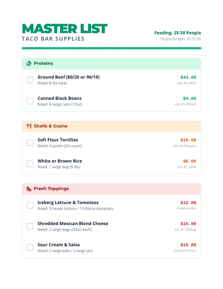Click the MASTER LIST title

65,29
